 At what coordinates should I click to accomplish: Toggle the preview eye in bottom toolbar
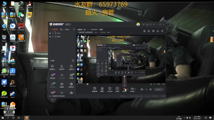(x=146, y=89)
